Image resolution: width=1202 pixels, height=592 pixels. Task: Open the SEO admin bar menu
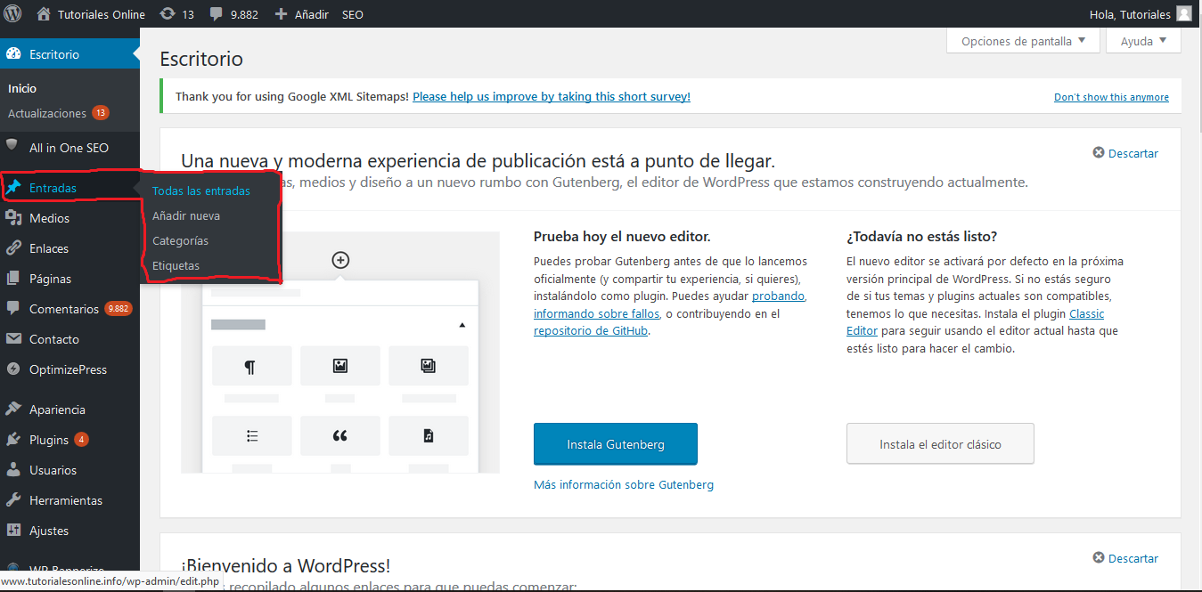(x=353, y=14)
